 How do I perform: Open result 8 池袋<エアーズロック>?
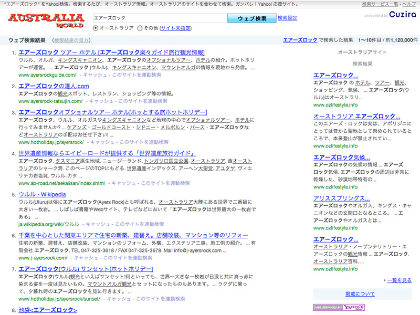pyautogui.click(x=47, y=310)
